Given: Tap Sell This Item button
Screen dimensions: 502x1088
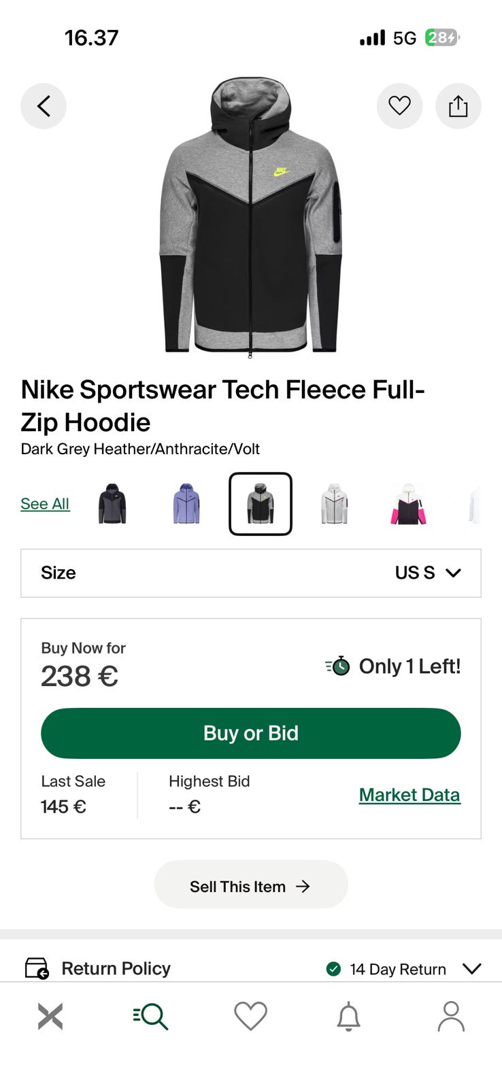Looking at the screenshot, I should click(250, 886).
